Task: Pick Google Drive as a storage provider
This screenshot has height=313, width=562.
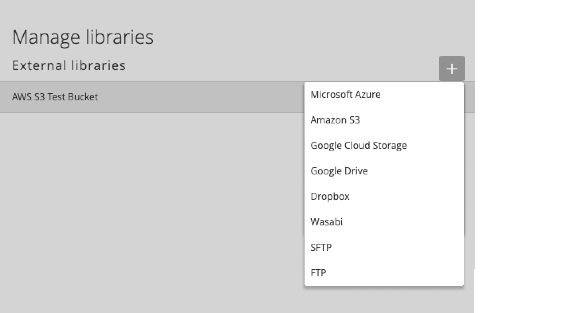Action: coord(339,171)
